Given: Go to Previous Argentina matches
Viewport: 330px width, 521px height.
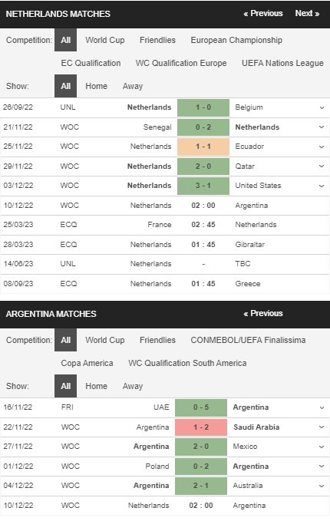Looking at the screenshot, I should click(263, 313).
